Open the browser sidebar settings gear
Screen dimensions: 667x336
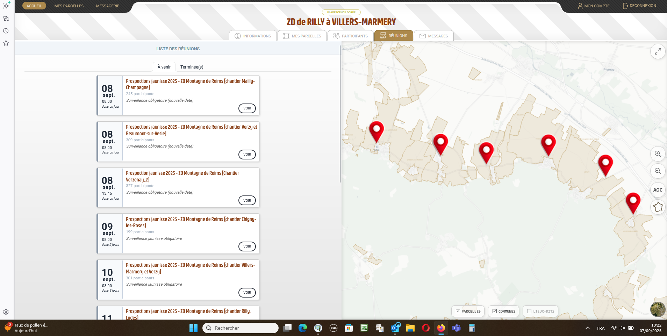[x=6, y=312]
